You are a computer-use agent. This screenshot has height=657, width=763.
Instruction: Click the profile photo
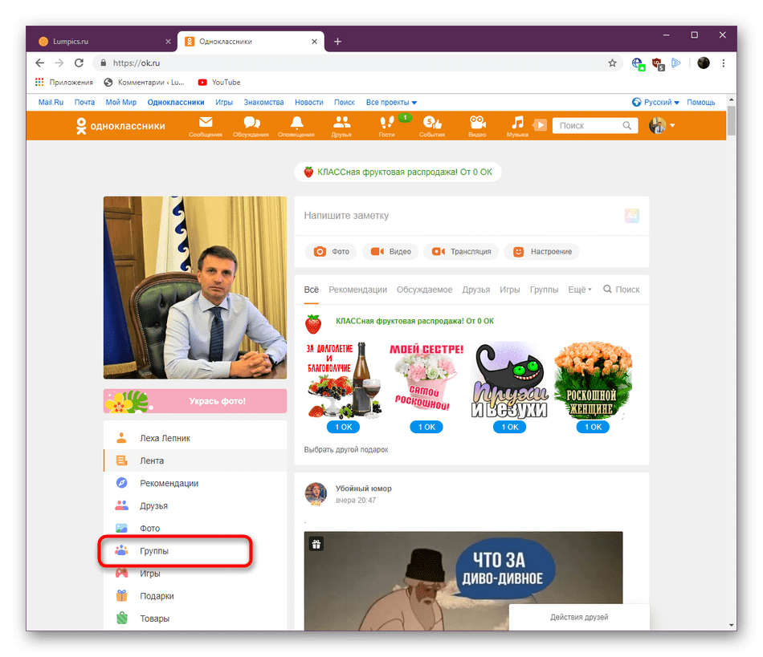(194, 287)
